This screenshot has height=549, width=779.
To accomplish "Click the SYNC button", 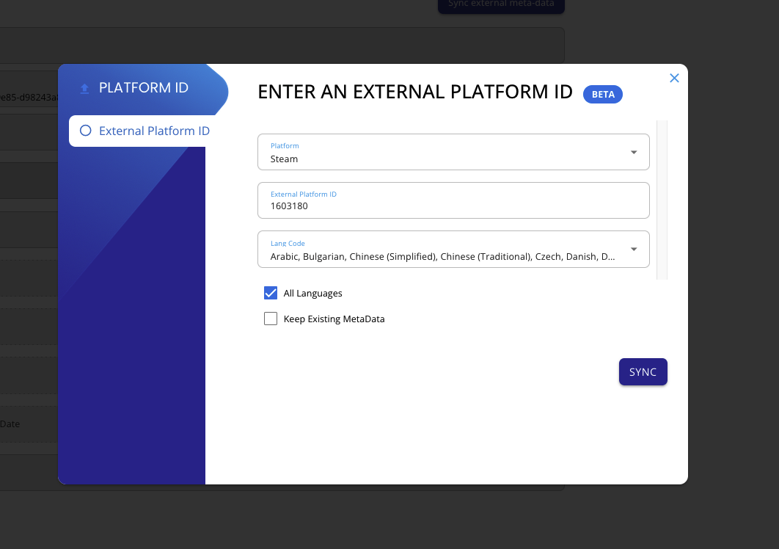I will coord(643,372).
